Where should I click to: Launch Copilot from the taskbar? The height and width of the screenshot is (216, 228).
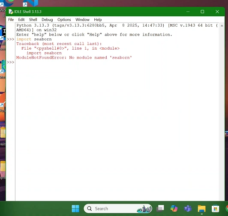174,209
